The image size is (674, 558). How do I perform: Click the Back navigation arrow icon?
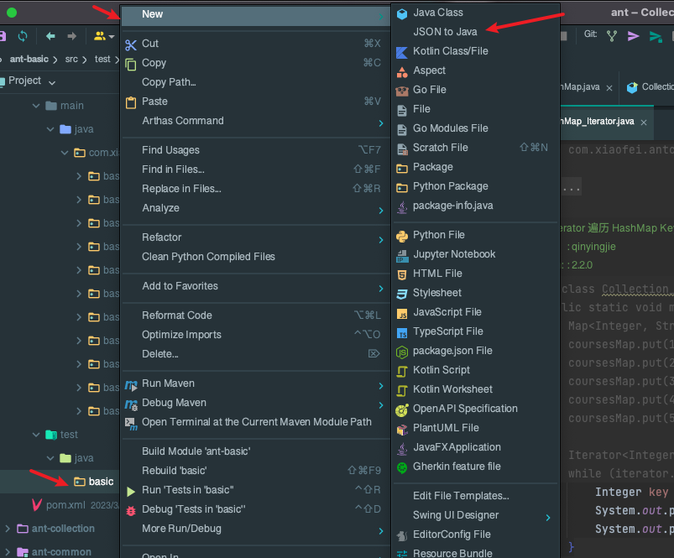(x=50, y=36)
